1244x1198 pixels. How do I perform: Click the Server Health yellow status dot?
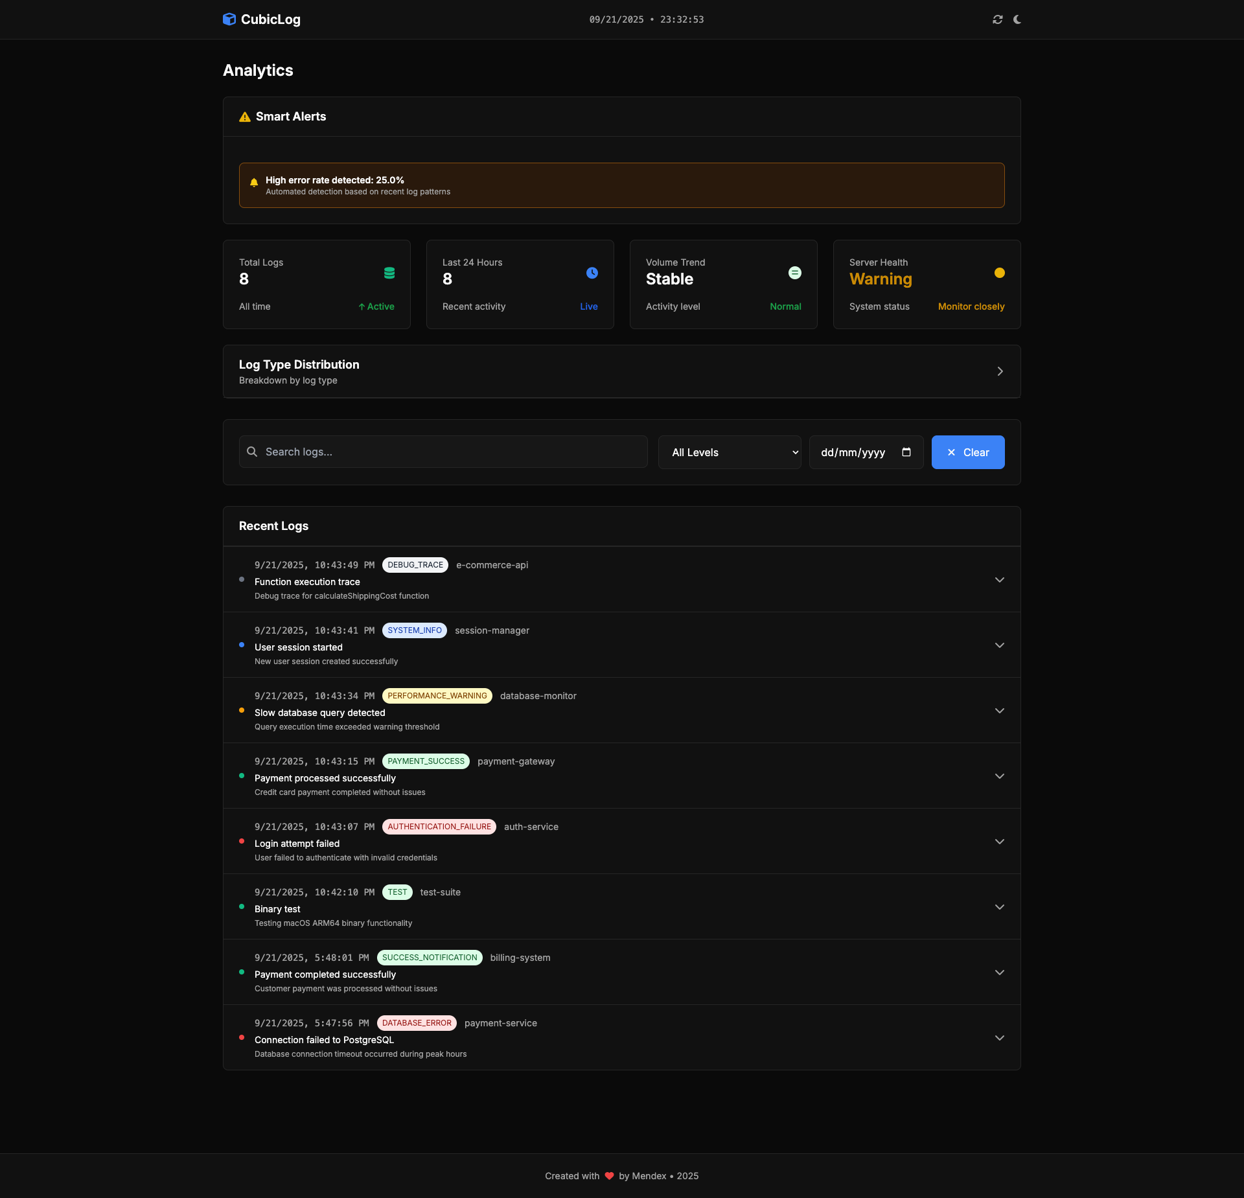[x=999, y=273]
